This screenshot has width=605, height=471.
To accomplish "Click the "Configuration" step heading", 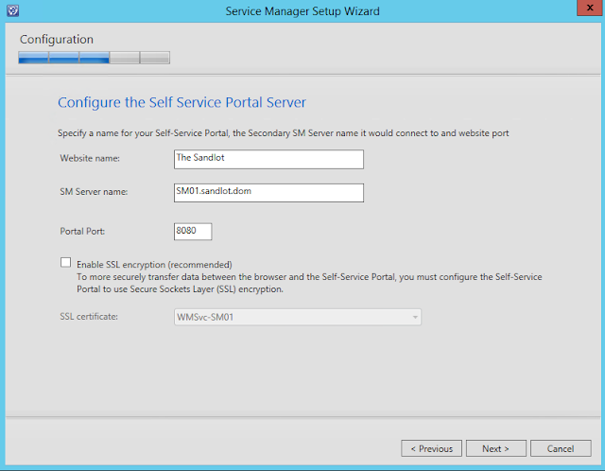I will pos(57,40).
